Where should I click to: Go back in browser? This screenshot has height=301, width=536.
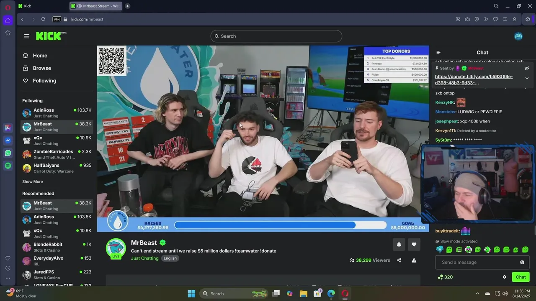click(22, 19)
